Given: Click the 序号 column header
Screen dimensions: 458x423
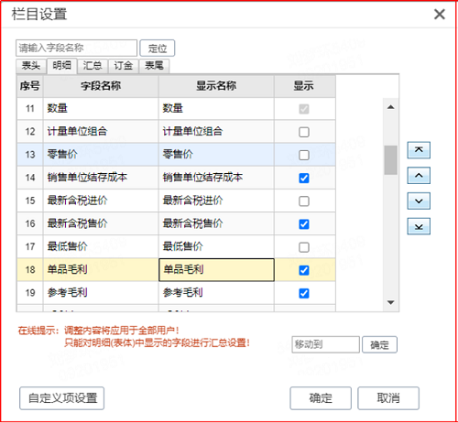Looking at the screenshot, I should coord(30,86).
